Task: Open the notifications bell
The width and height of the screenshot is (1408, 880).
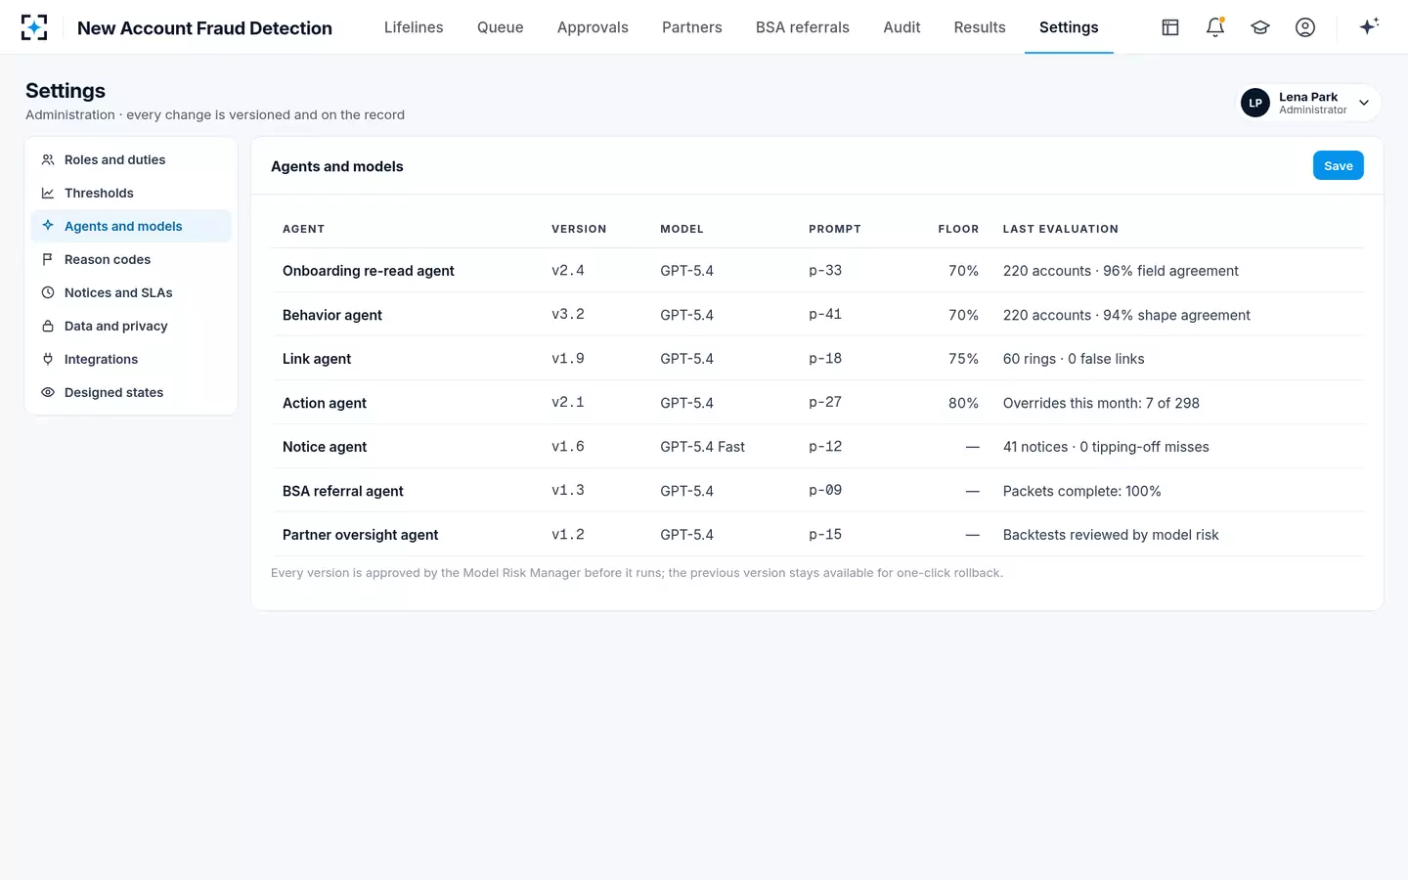Action: pyautogui.click(x=1215, y=27)
